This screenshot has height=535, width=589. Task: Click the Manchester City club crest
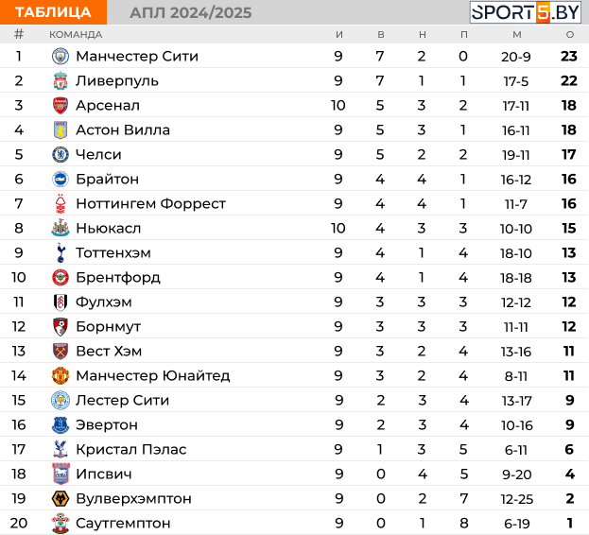pos(61,56)
